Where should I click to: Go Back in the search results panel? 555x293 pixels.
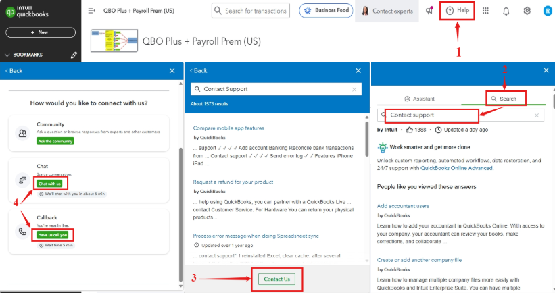[x=198, y=71]
